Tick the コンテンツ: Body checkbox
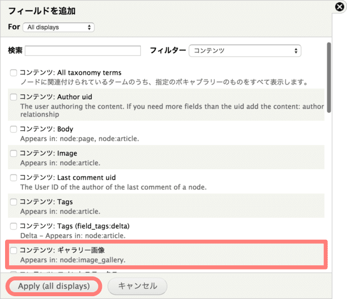Viewport: 347px width, 299px height. click(x=14, y=129)
